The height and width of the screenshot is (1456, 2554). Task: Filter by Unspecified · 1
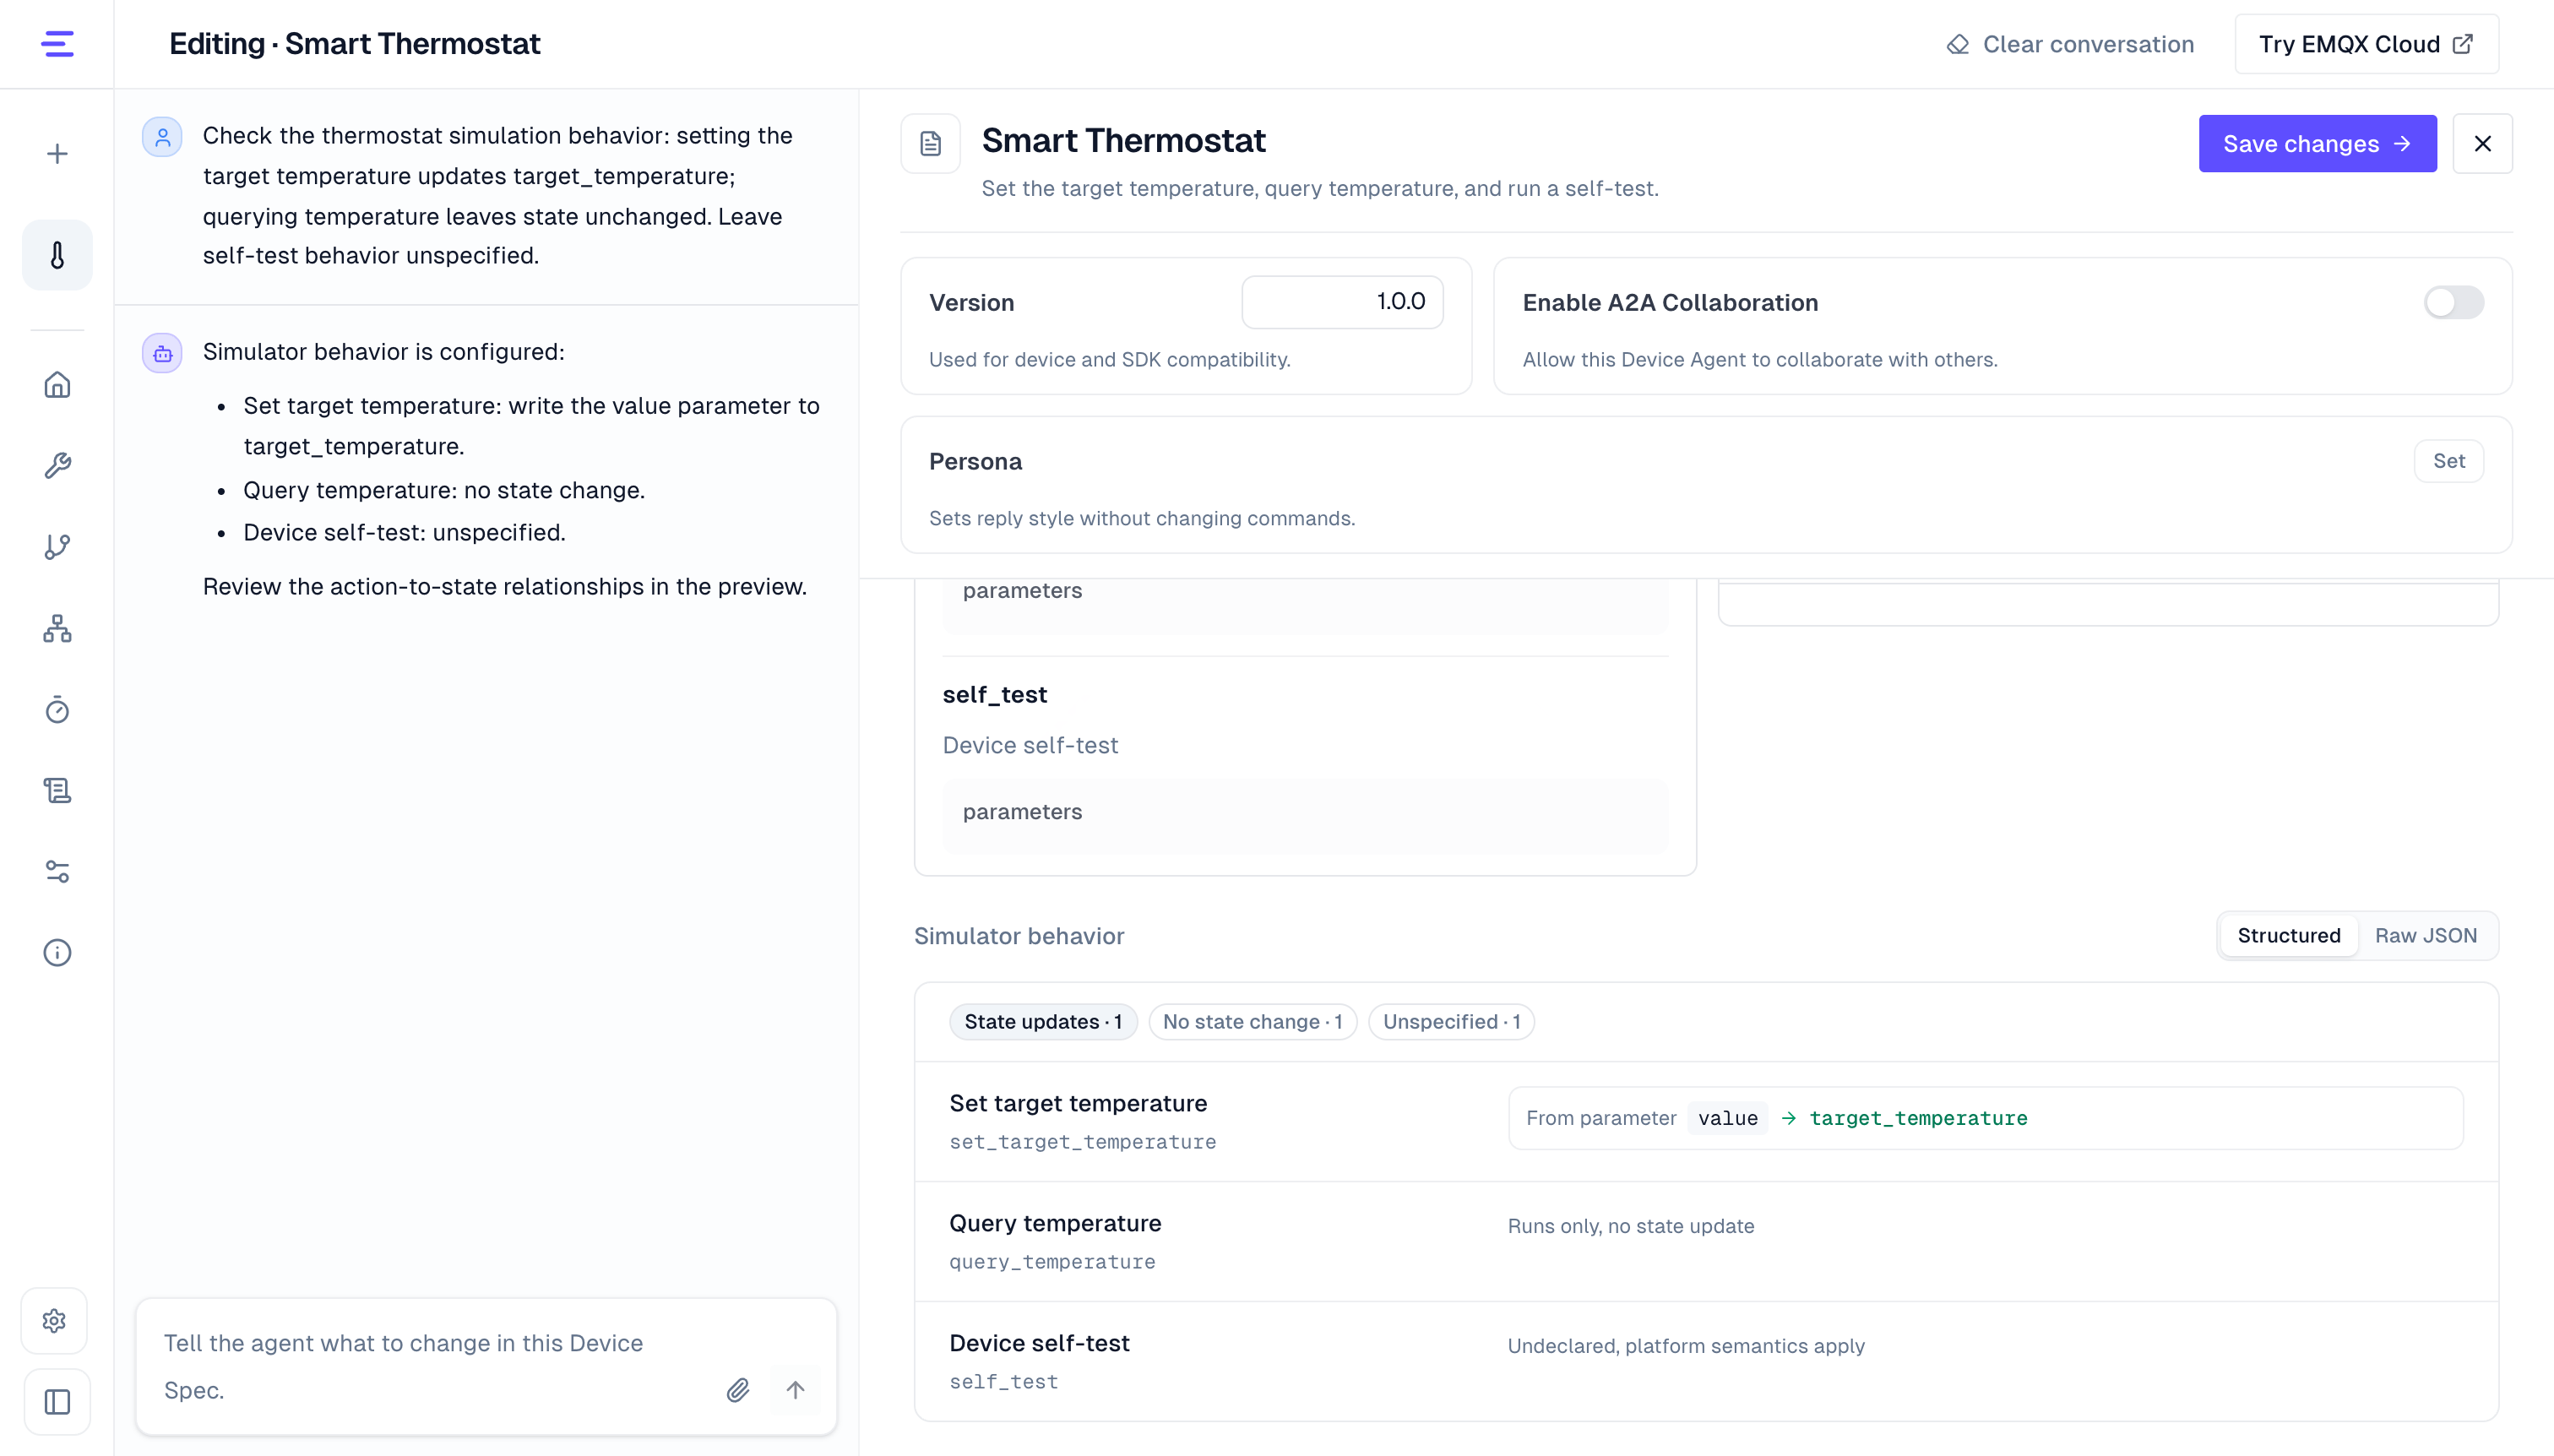pos(1451,1022)
